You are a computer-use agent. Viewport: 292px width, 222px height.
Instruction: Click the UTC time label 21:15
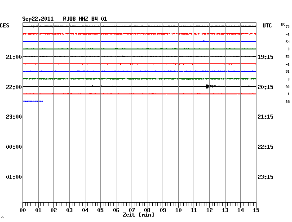pyautogui.click(x=265, y=117)
